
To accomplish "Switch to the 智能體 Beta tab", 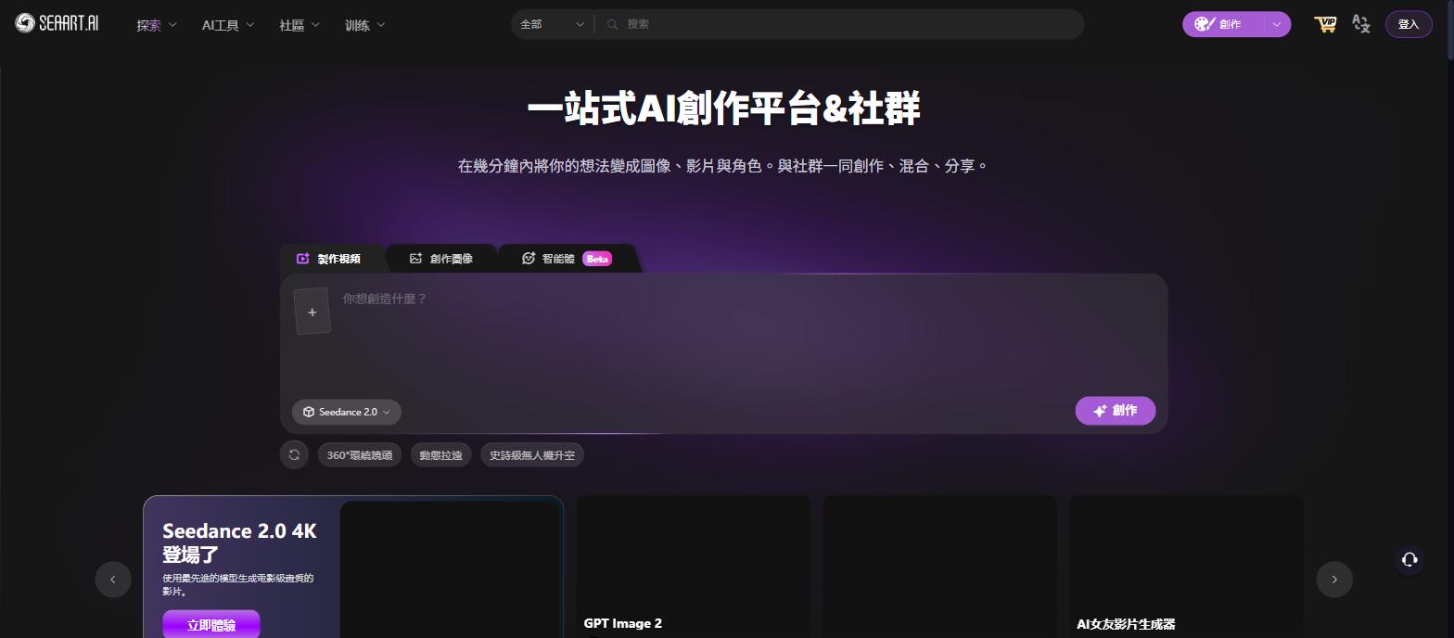I will (x=567, y=259).
